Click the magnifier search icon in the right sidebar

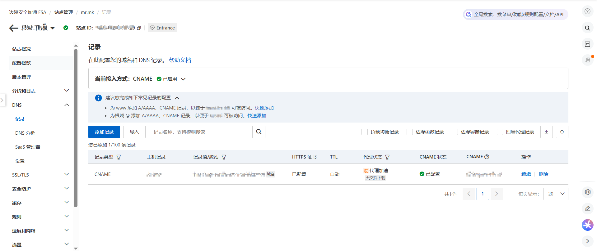pyautogui.click(x=587, y=28)
